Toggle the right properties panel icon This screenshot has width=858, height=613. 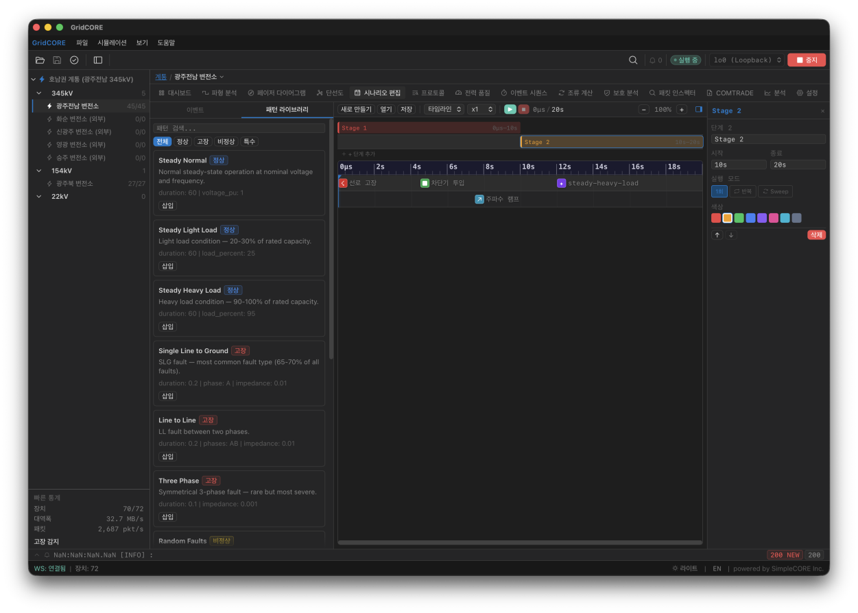tap(698, 110)
